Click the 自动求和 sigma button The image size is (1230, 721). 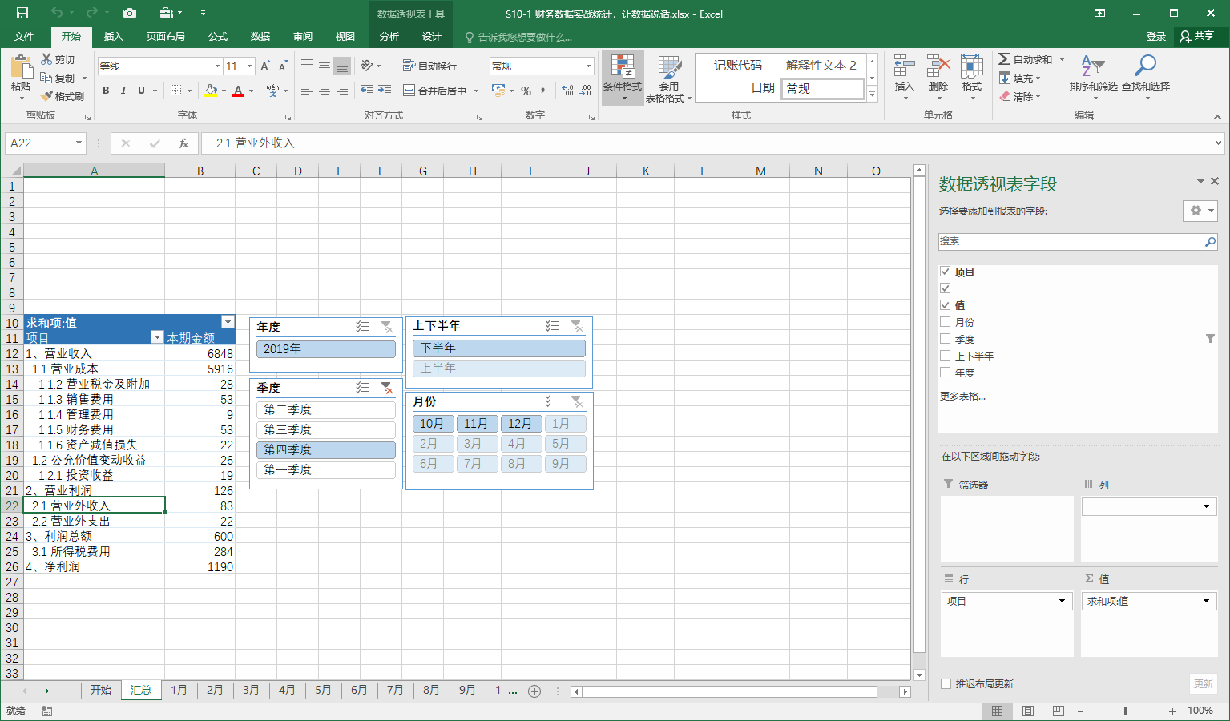click(1026, 59)
